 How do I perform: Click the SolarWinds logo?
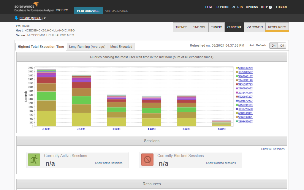coord(26,5)
